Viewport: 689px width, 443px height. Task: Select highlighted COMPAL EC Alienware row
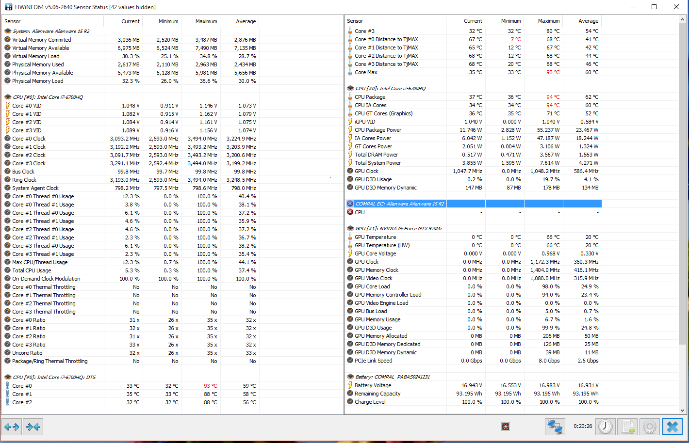(x=474, y=204)
